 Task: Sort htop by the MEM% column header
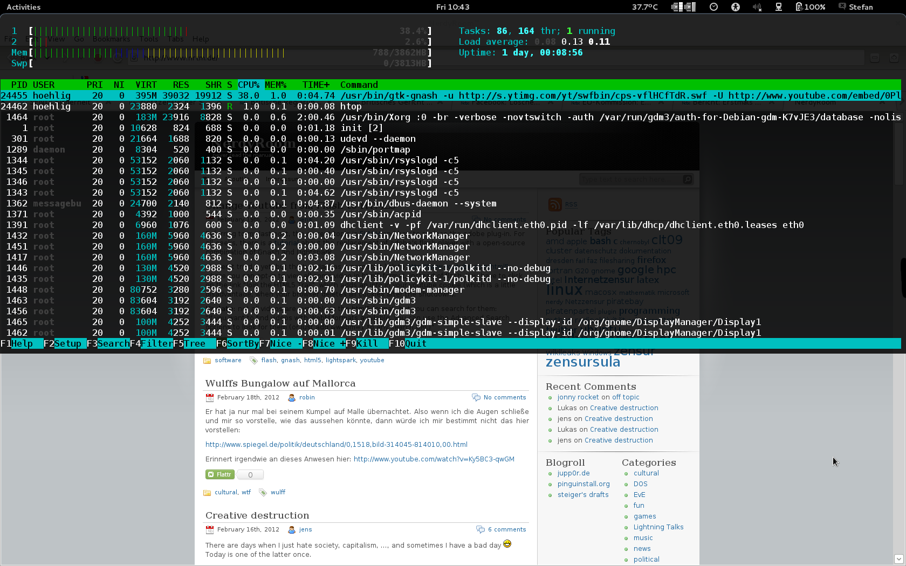pyautogui.click(x=276, y=85)
